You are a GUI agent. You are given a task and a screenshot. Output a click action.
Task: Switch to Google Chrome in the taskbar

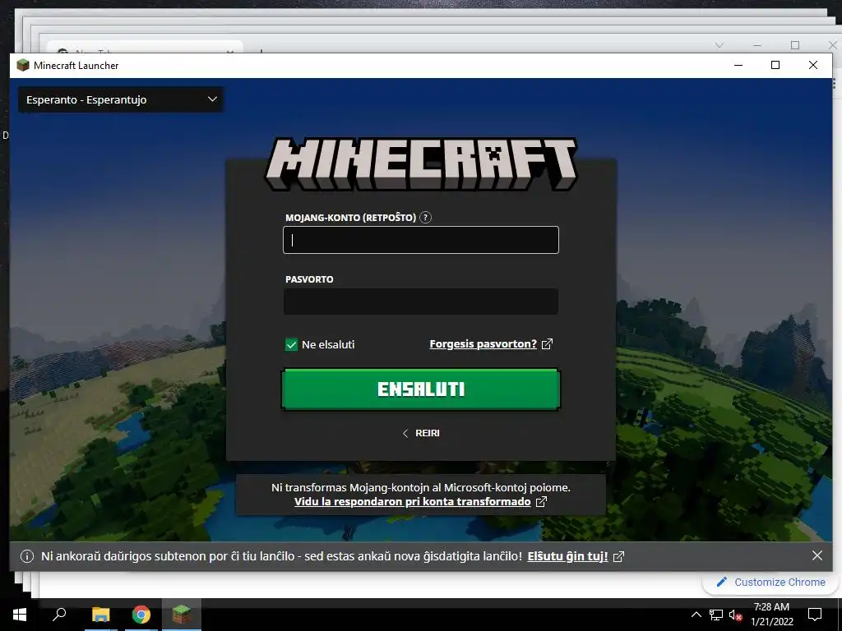[141, 615]
